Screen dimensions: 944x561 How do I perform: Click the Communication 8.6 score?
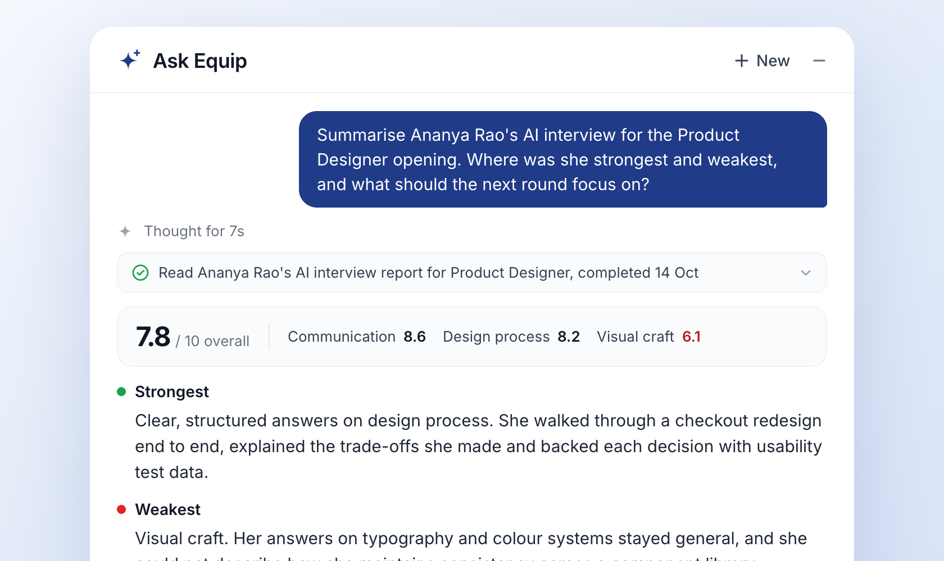[x=357, y=337]
